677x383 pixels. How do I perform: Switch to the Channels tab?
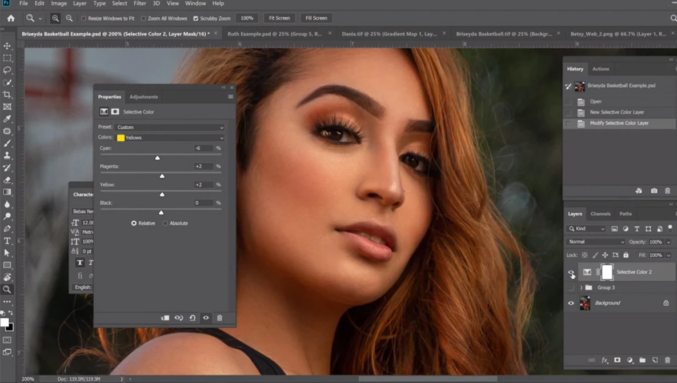pos(600,214)
